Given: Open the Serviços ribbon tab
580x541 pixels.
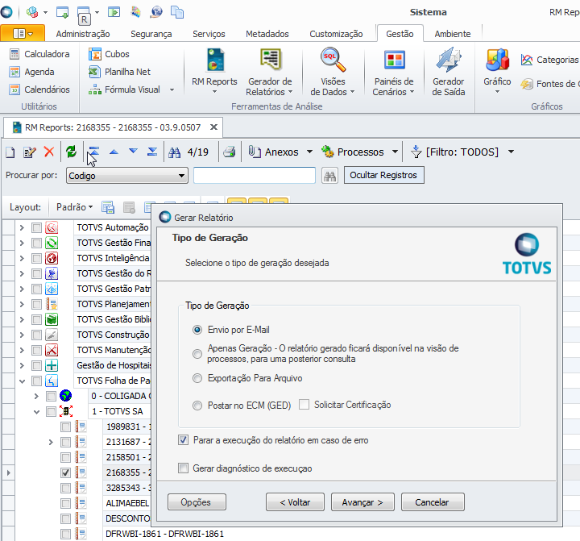Looking at the screenshot, I should tap(209, 34).
